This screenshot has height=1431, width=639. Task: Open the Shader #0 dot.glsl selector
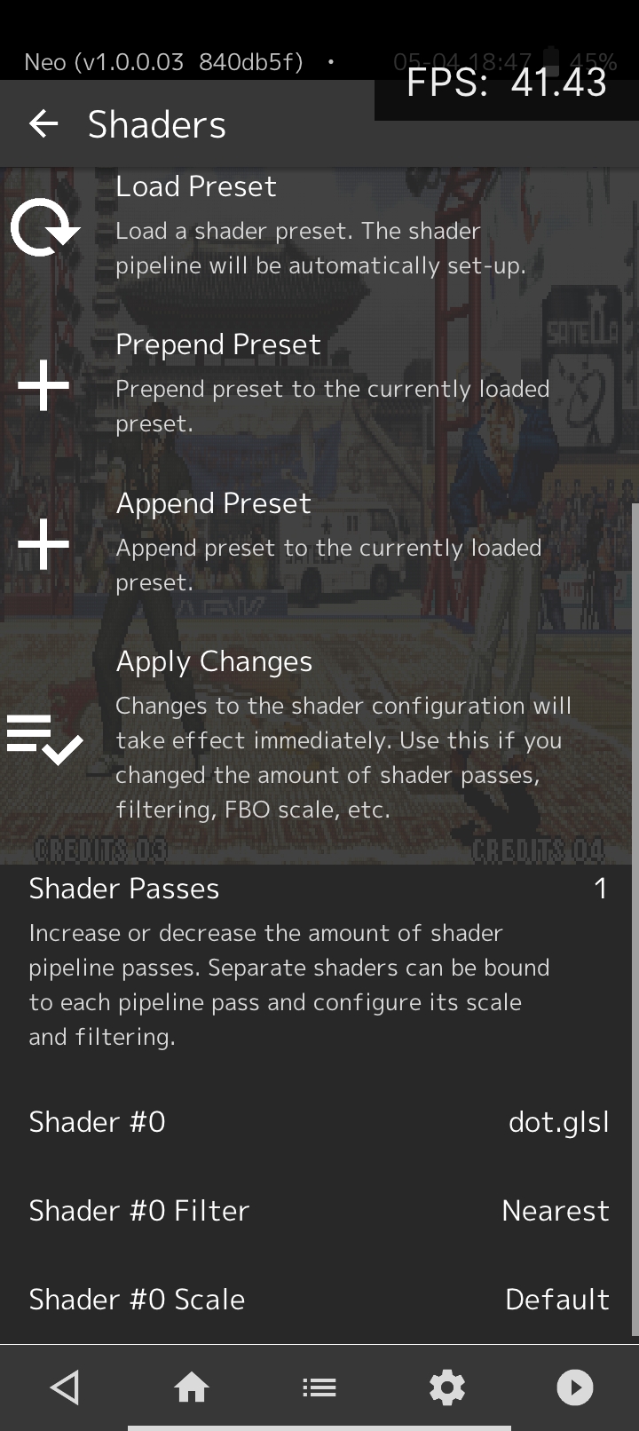pyautogui.click(x=558, y=1122)
